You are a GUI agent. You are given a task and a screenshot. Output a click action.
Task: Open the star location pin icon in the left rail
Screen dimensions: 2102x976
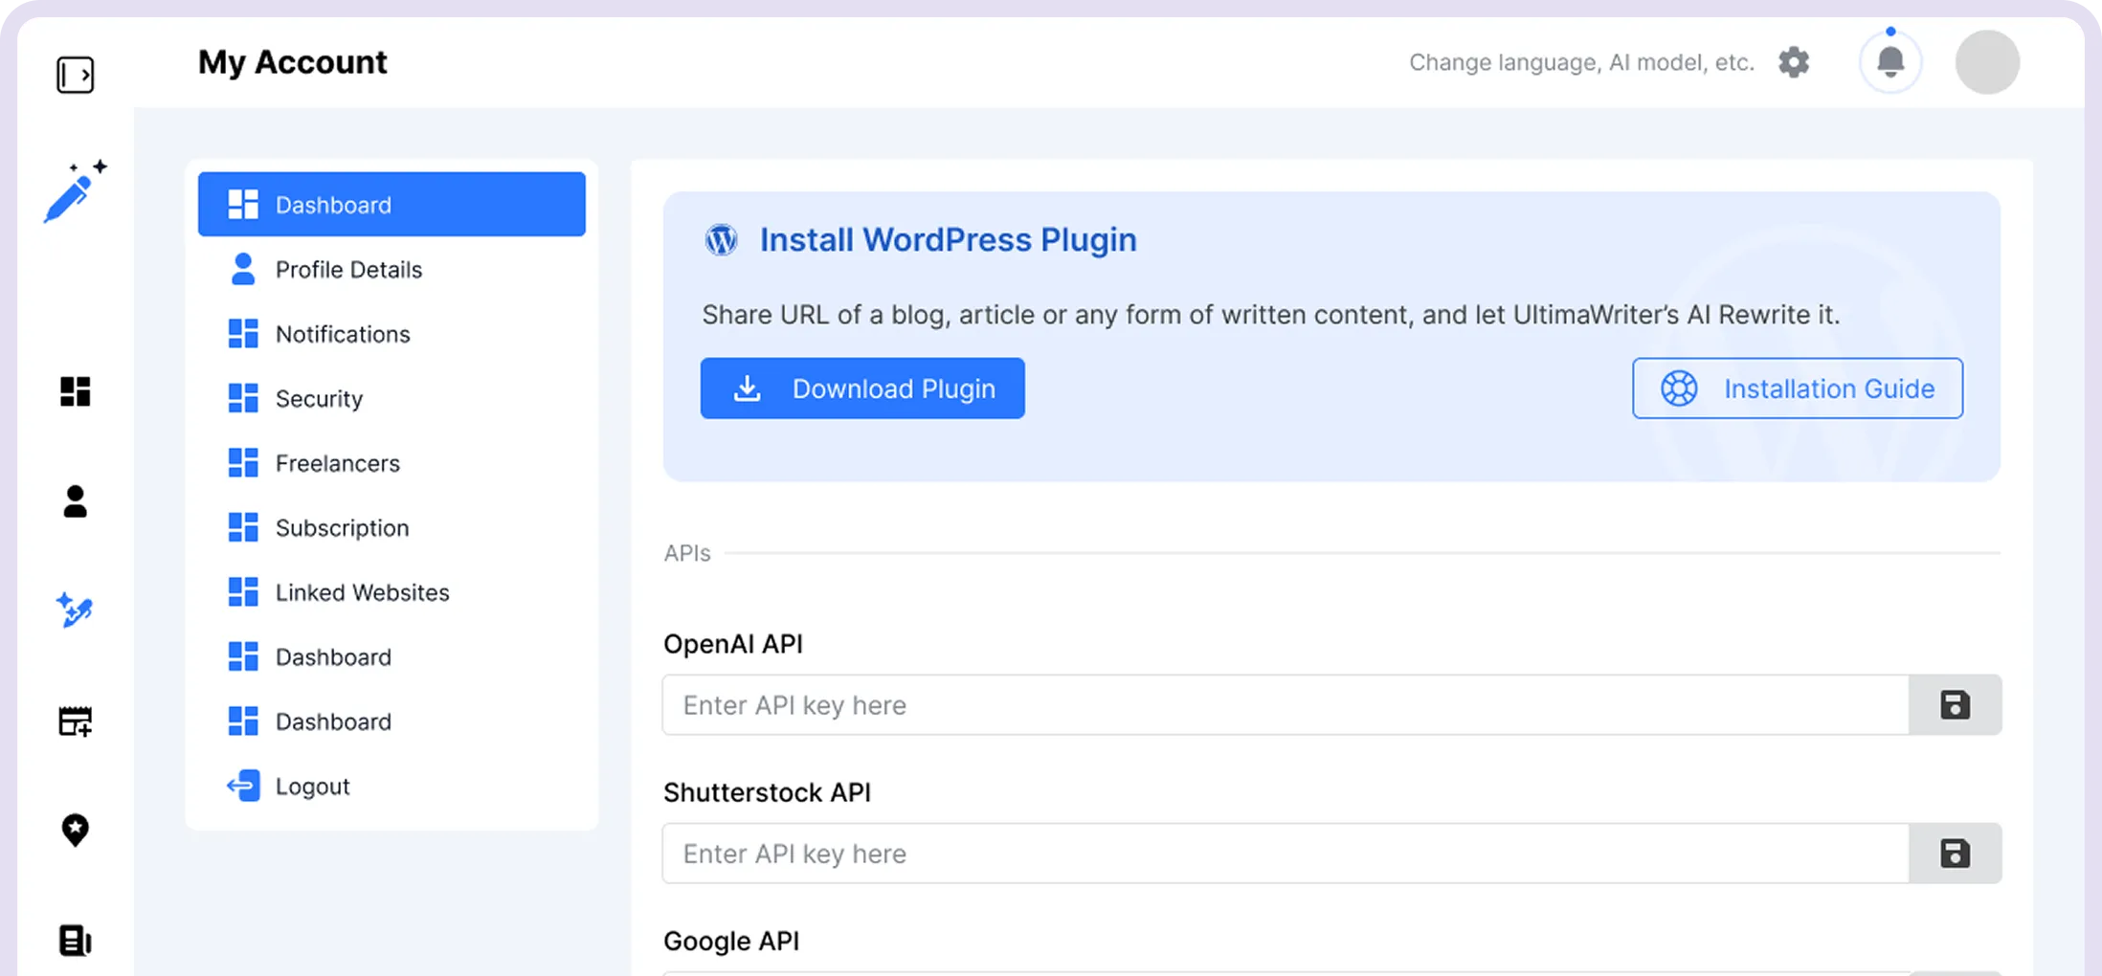pyautogui.click(x=75, y=830)
